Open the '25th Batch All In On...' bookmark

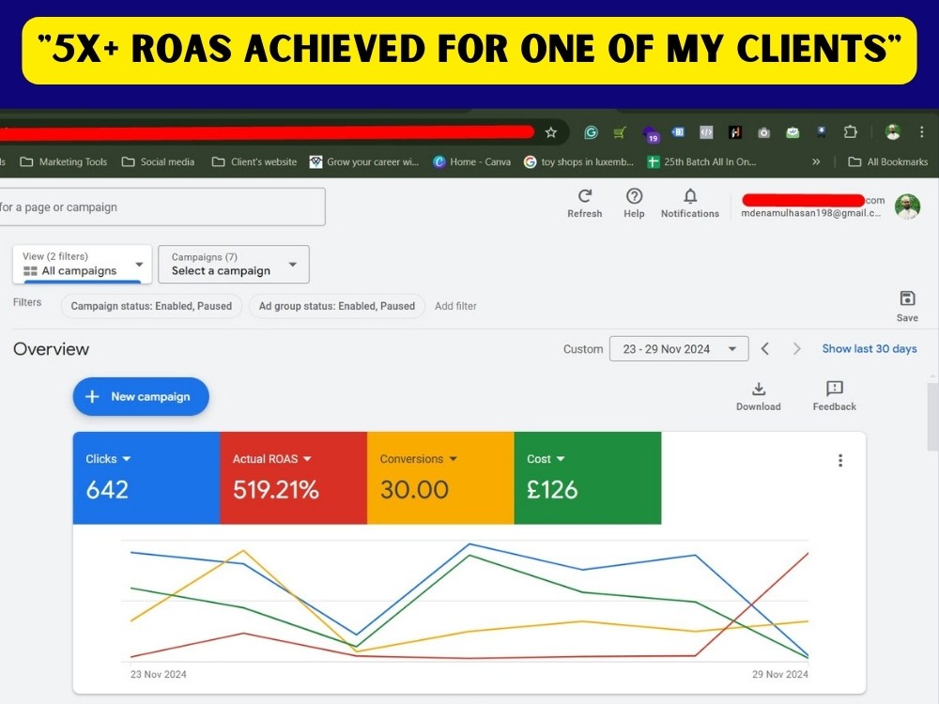[x=701, y=161]
